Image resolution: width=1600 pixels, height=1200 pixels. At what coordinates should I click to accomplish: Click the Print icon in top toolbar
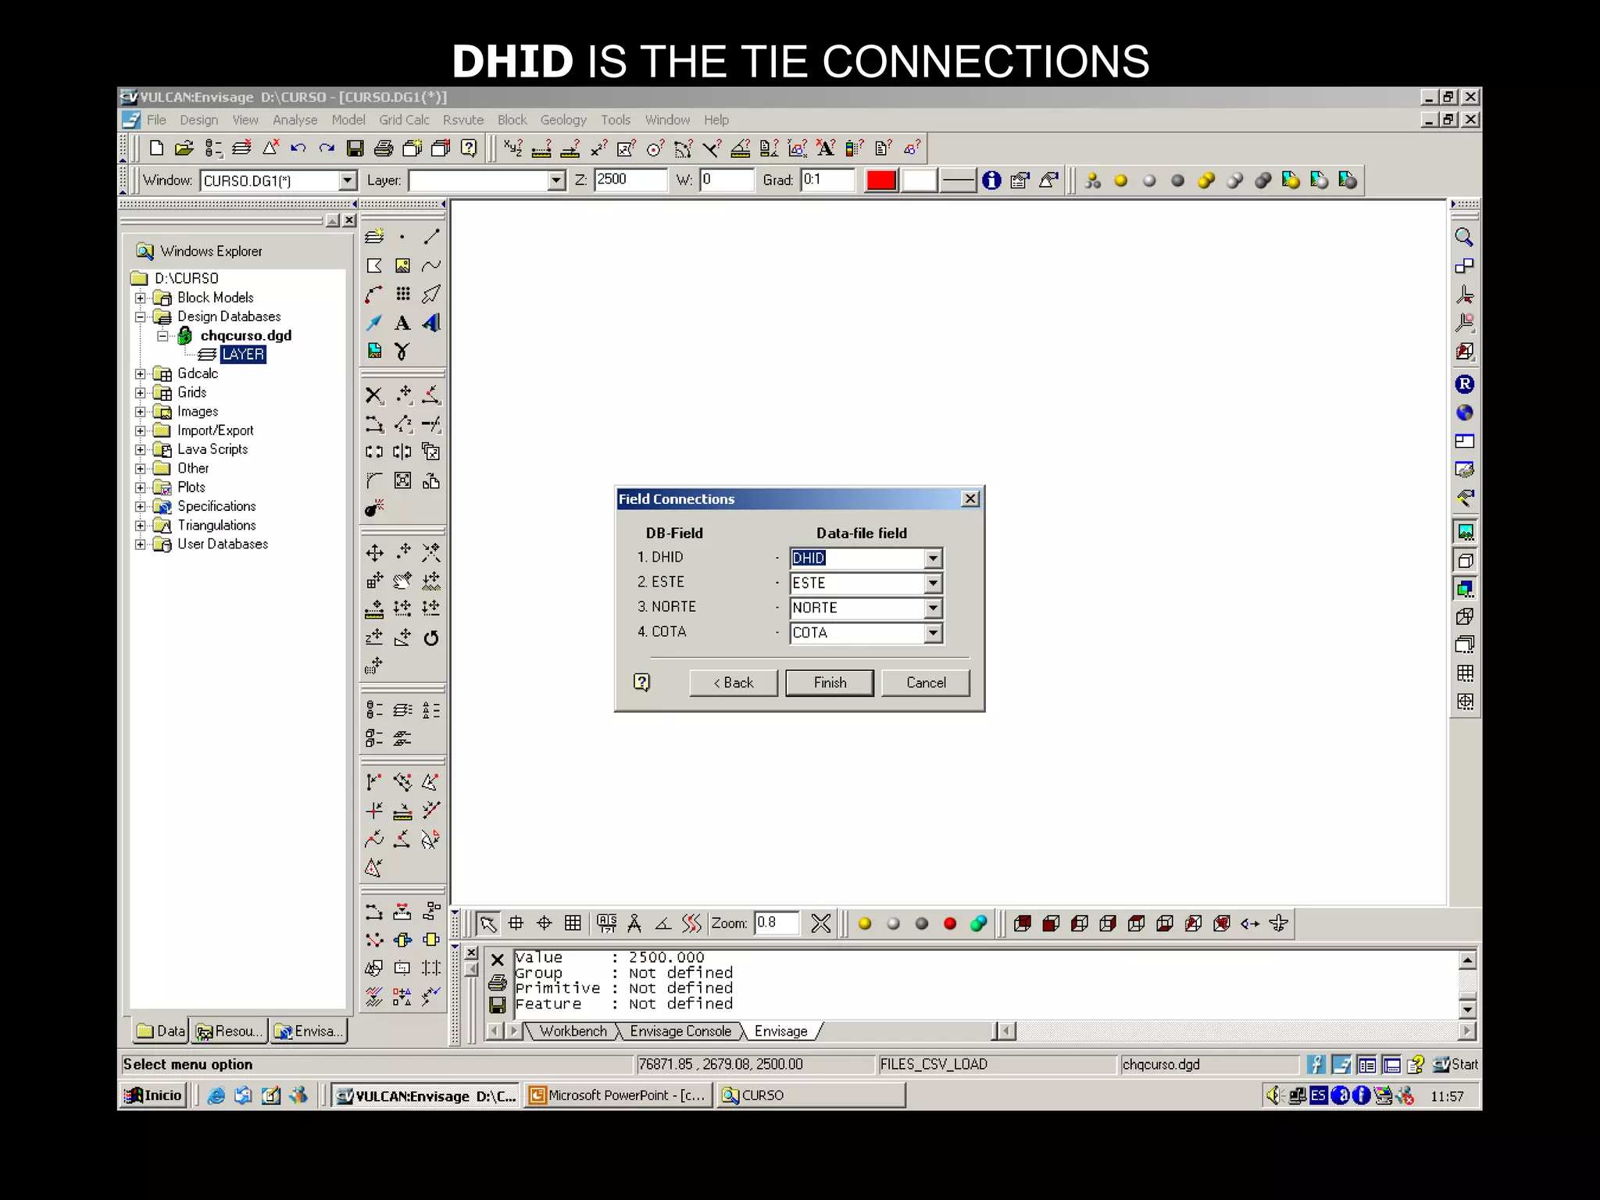pyautogui.click(x=384, y=148)
